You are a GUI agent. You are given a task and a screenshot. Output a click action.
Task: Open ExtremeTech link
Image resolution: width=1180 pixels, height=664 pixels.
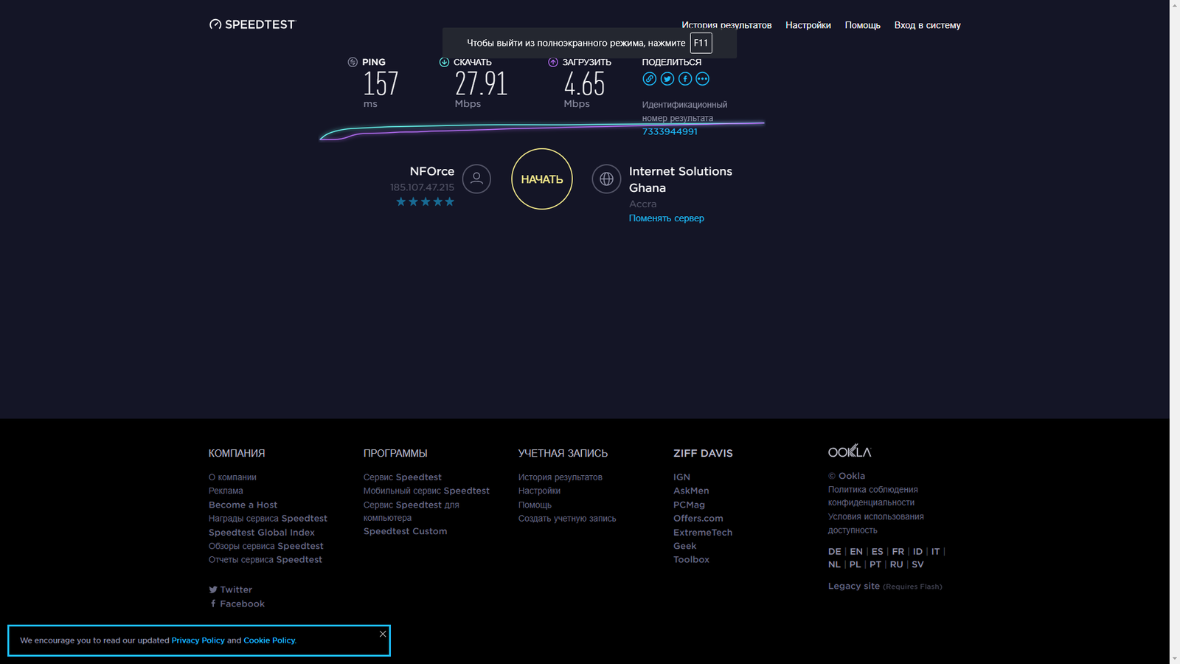coord(703,533)
